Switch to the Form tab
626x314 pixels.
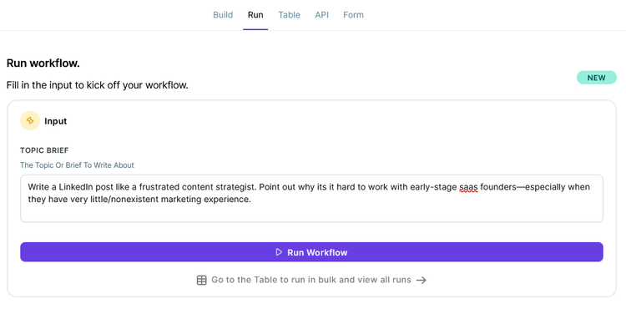[x=353, y=15]
